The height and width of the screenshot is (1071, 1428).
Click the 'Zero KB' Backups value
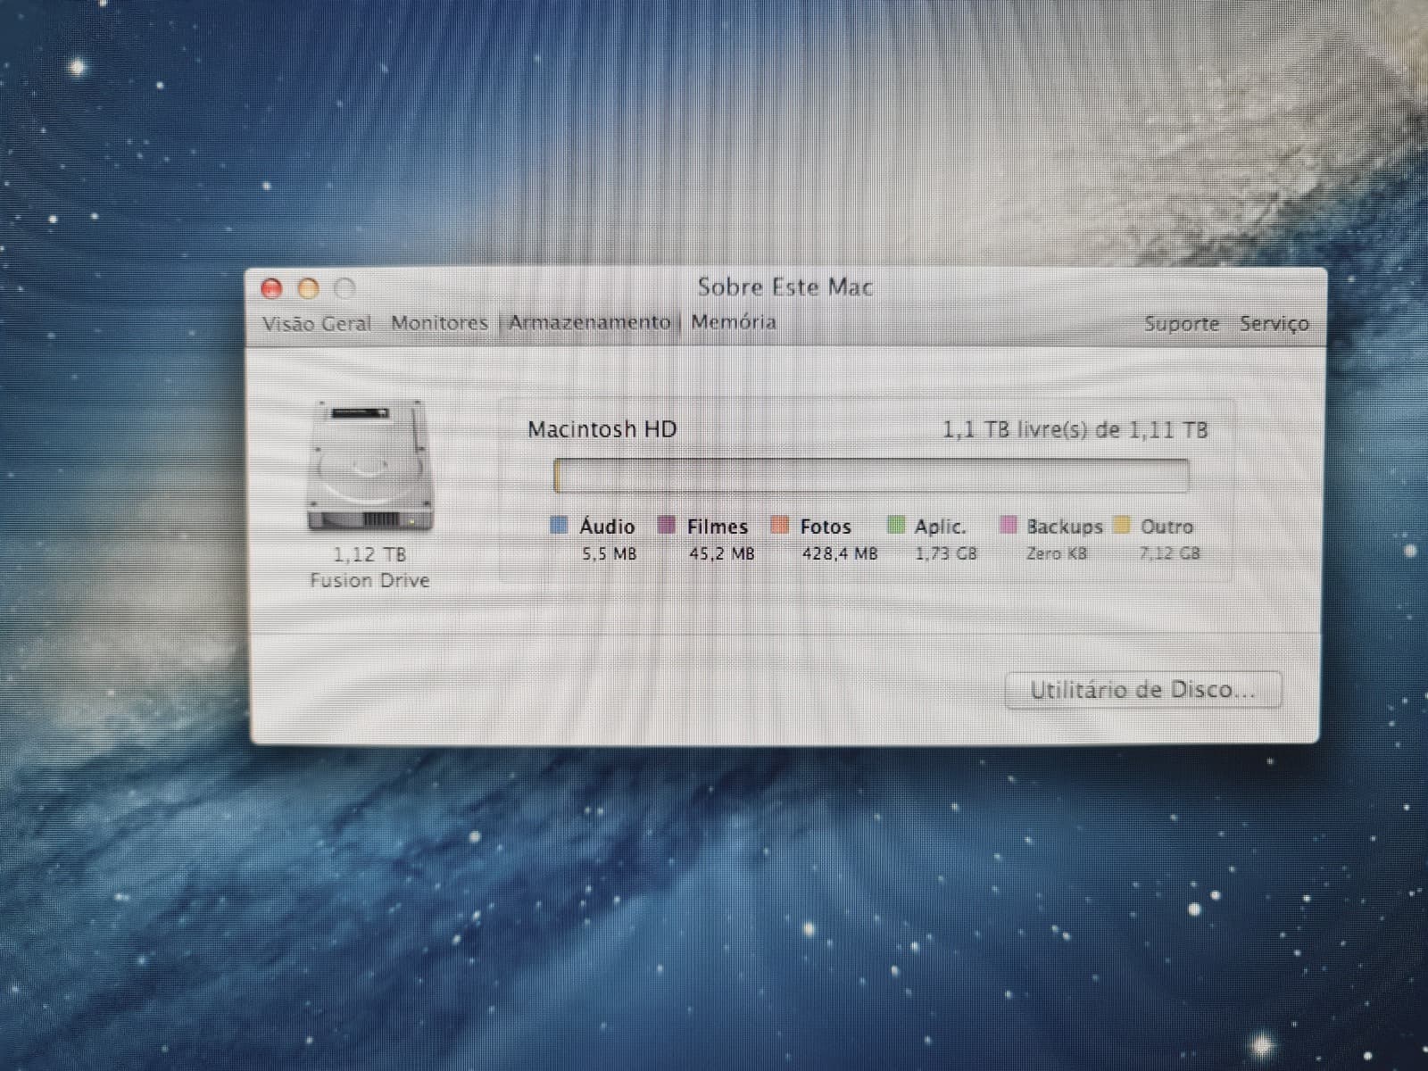click(1057, 553)
